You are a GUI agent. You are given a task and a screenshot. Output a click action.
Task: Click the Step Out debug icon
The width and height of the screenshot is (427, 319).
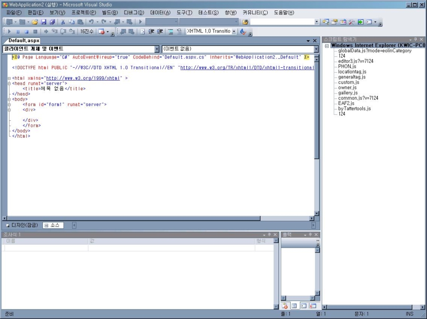(x=72, y=31)
